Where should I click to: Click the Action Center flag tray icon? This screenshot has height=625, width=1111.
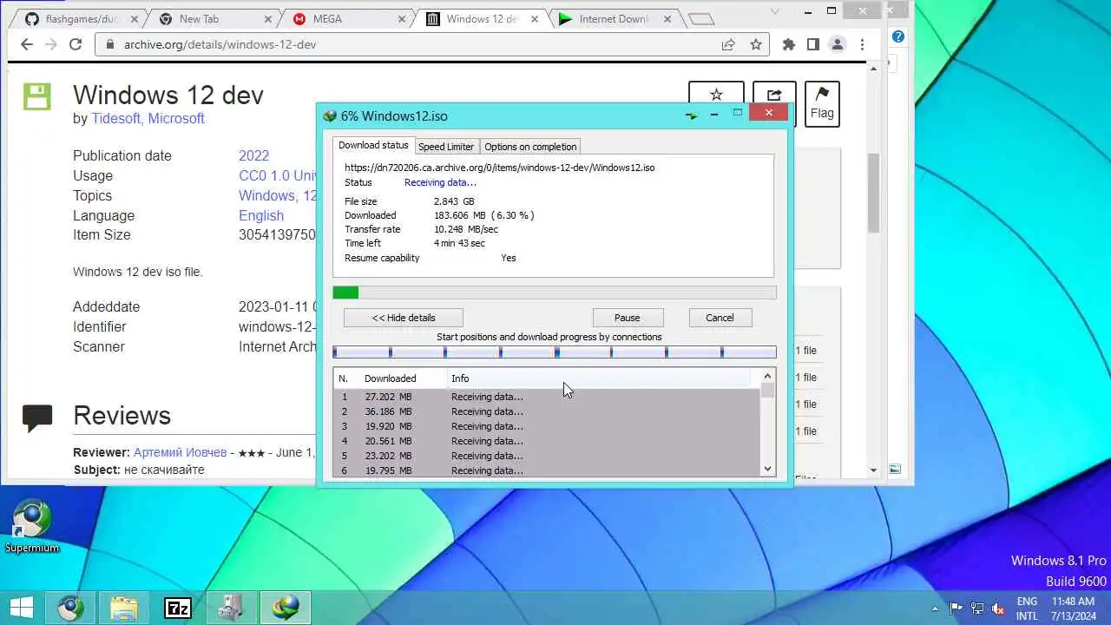pyautogui.click(x=957, y=609)
